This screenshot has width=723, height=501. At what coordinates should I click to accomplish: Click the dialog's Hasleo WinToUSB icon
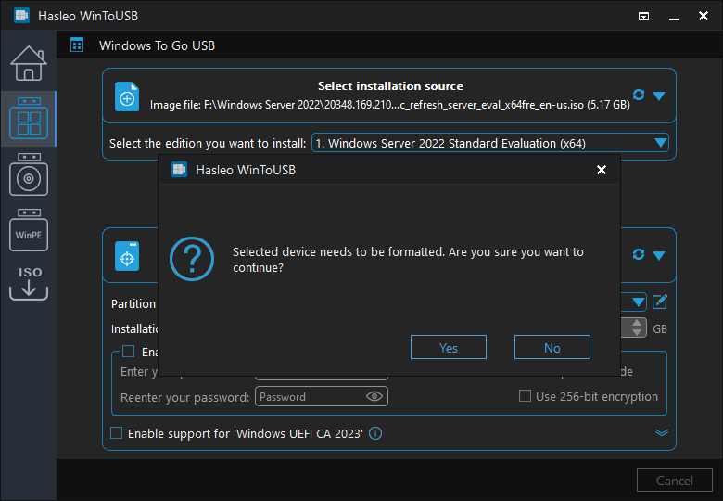(x=180, y=170)
